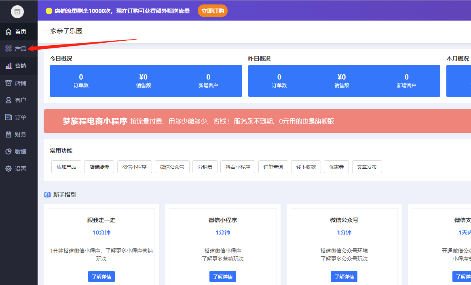Click 了解详情 under 微信小程序 card
The width and height of the screenshot is (471, 285).
tap(223, 277)
